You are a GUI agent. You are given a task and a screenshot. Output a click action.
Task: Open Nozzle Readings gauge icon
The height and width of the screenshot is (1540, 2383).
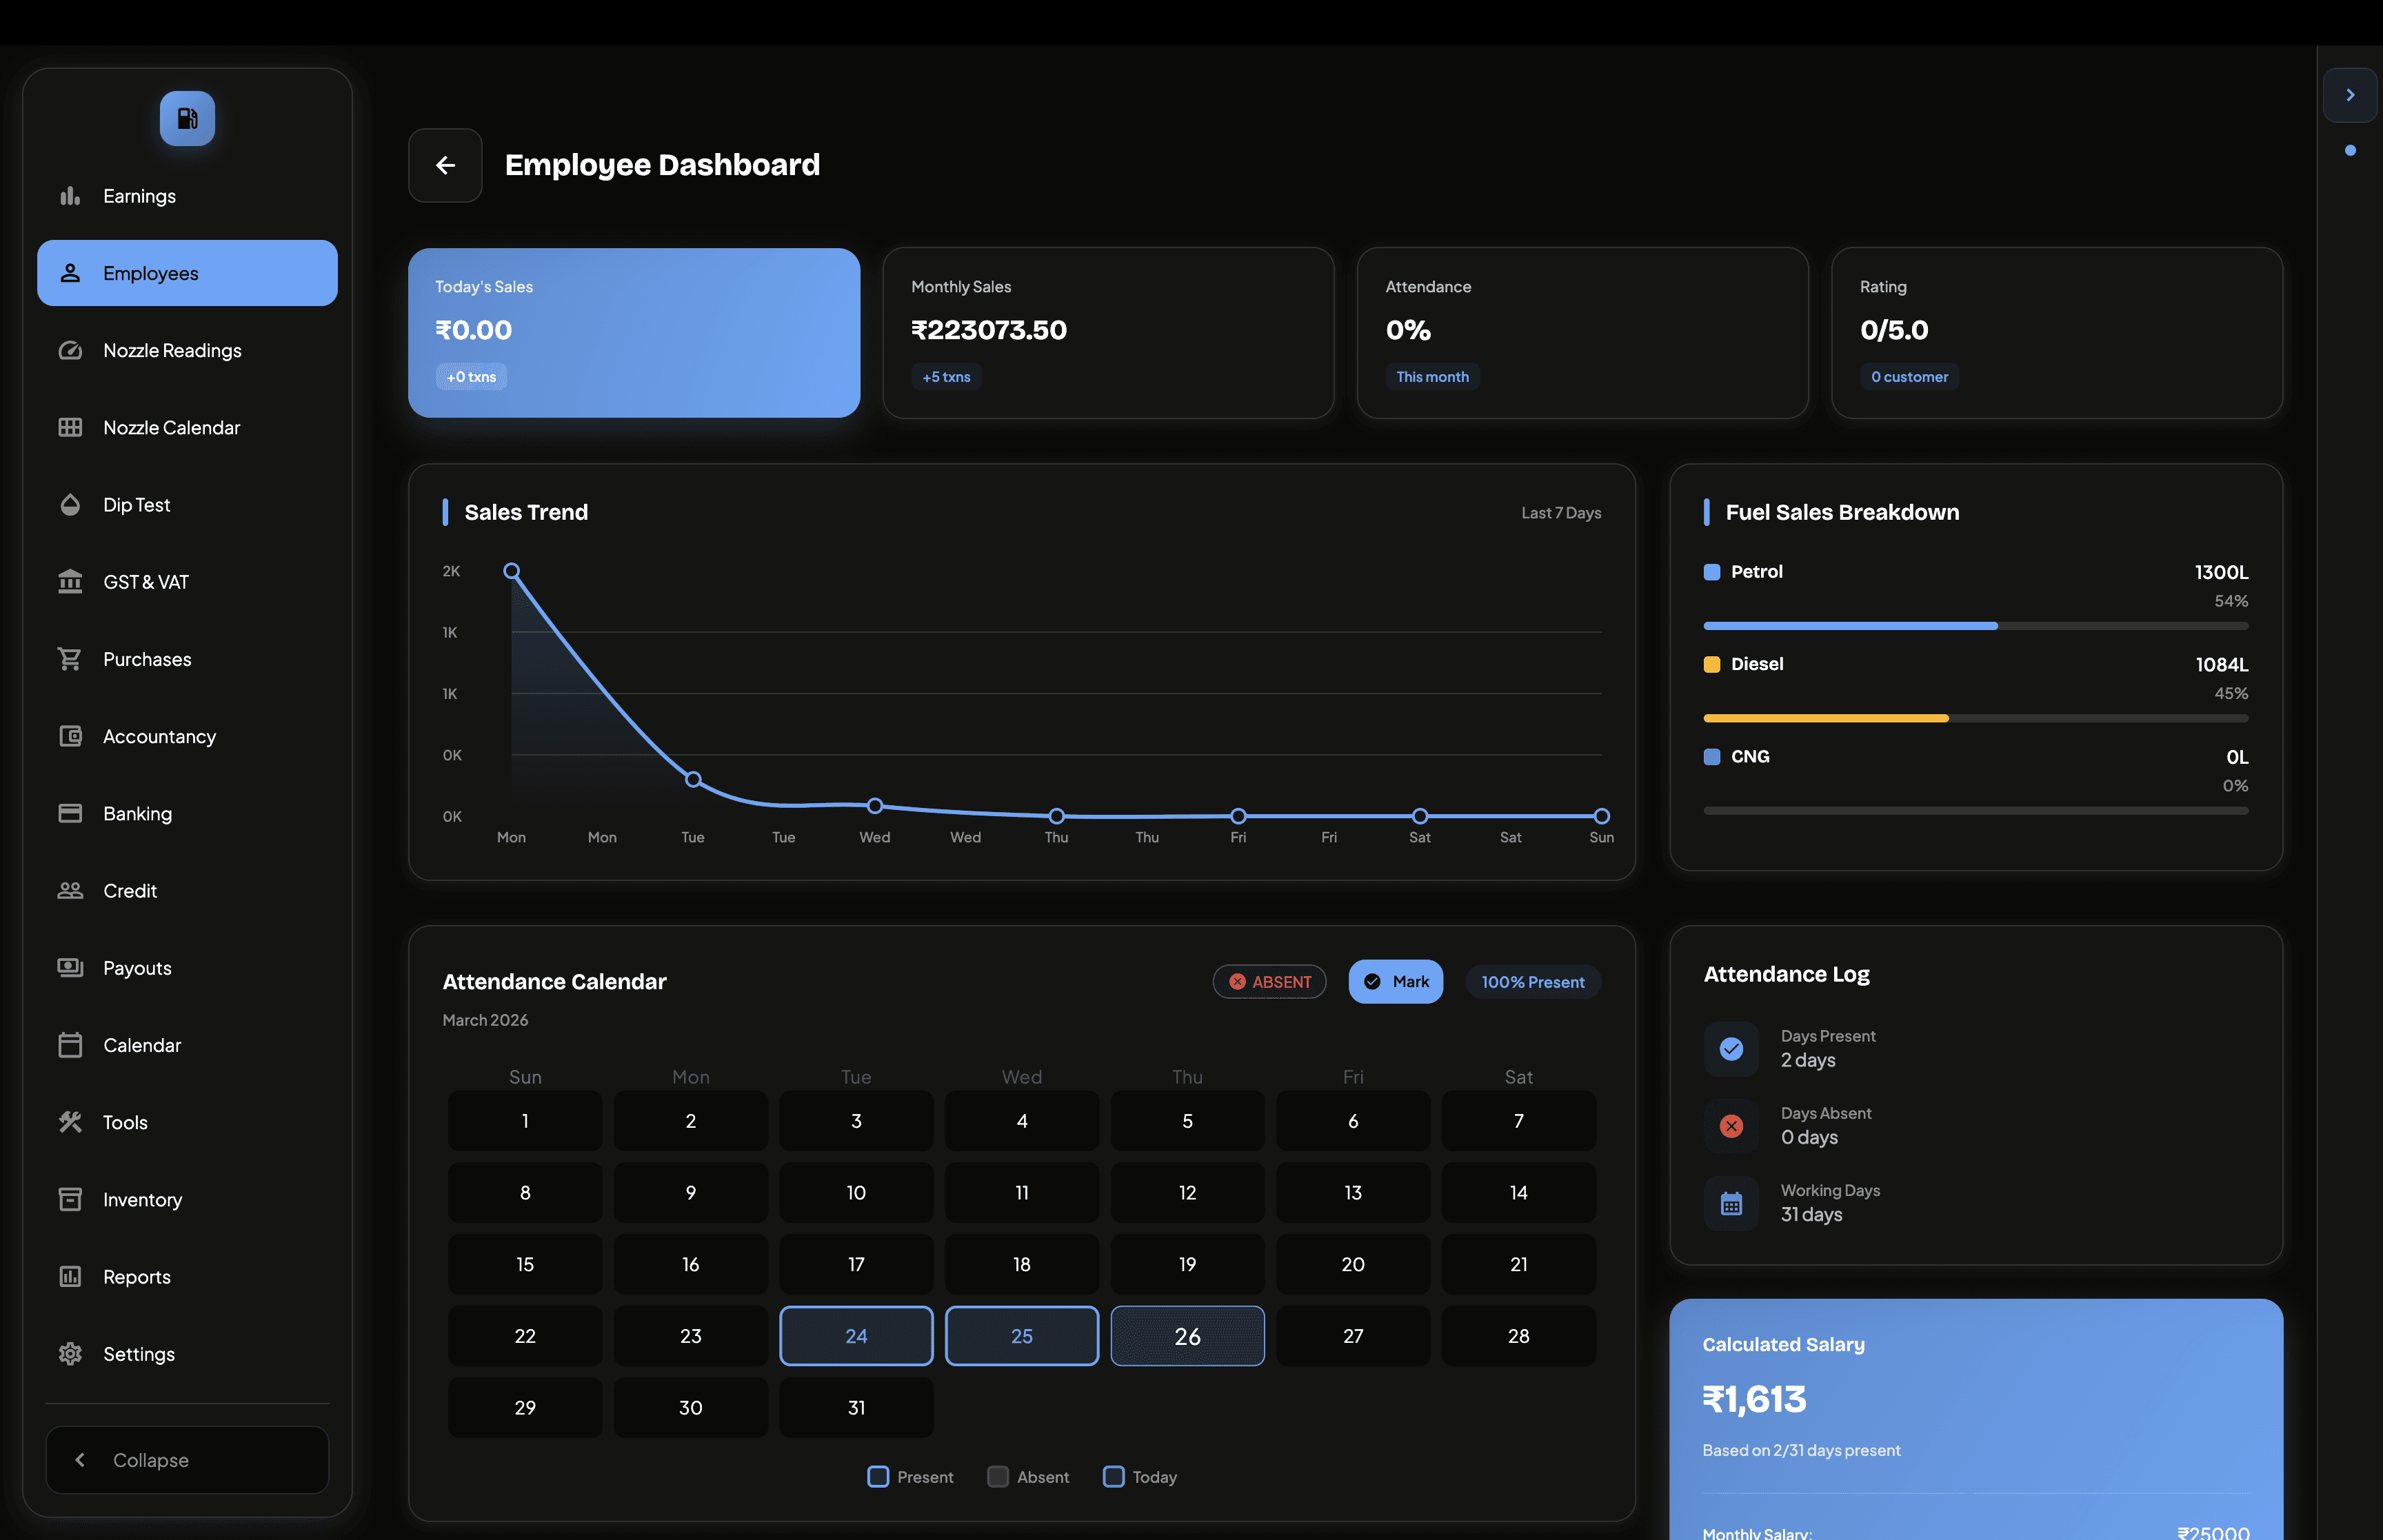(x=70, y=350)
